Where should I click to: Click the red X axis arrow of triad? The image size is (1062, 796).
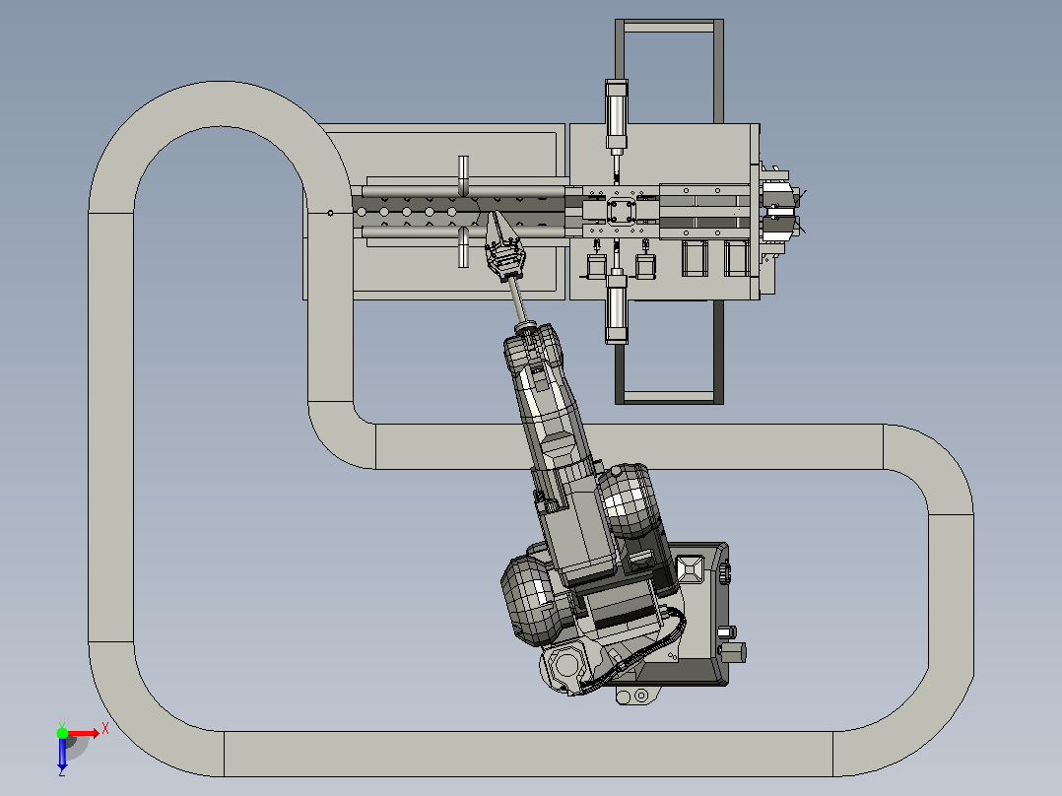coord(84,733)
